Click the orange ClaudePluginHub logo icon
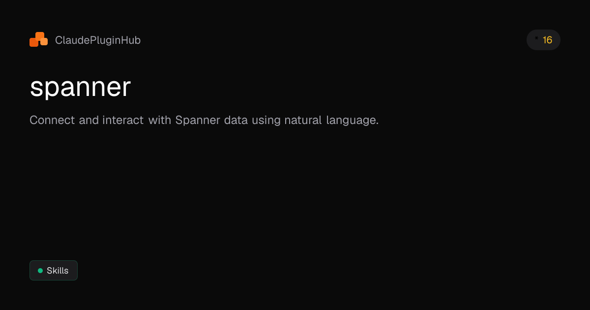 tap(38, 40)
